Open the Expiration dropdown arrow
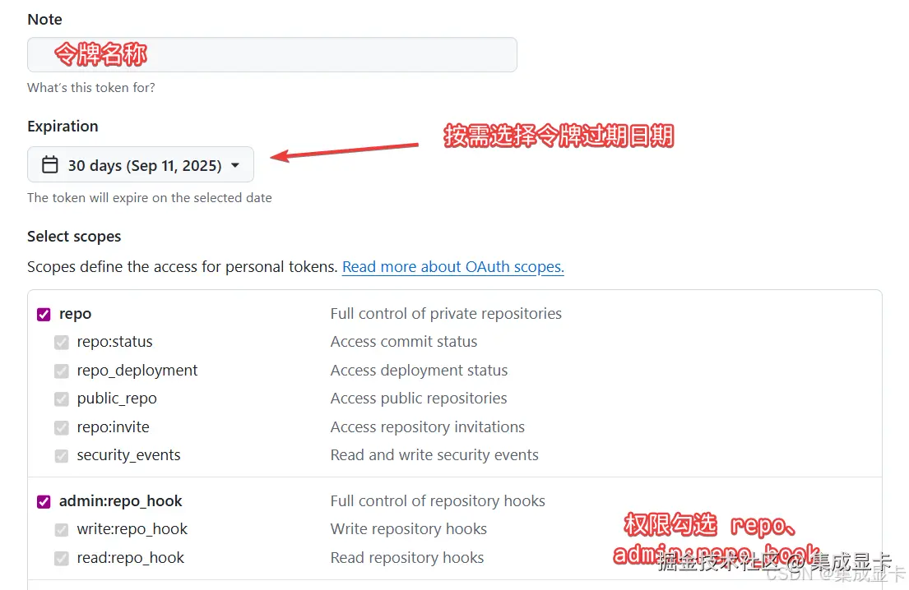The height and width of the screenshot is (590, 909). click(x=235, y=165)
